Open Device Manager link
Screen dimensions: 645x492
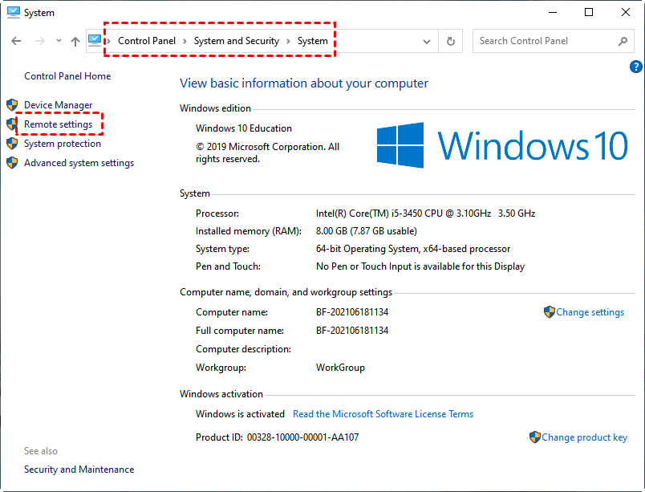point(58,105)
